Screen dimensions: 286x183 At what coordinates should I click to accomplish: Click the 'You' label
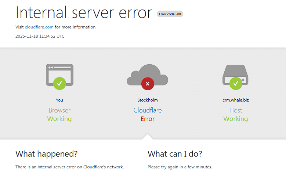(x=59, y=100)
